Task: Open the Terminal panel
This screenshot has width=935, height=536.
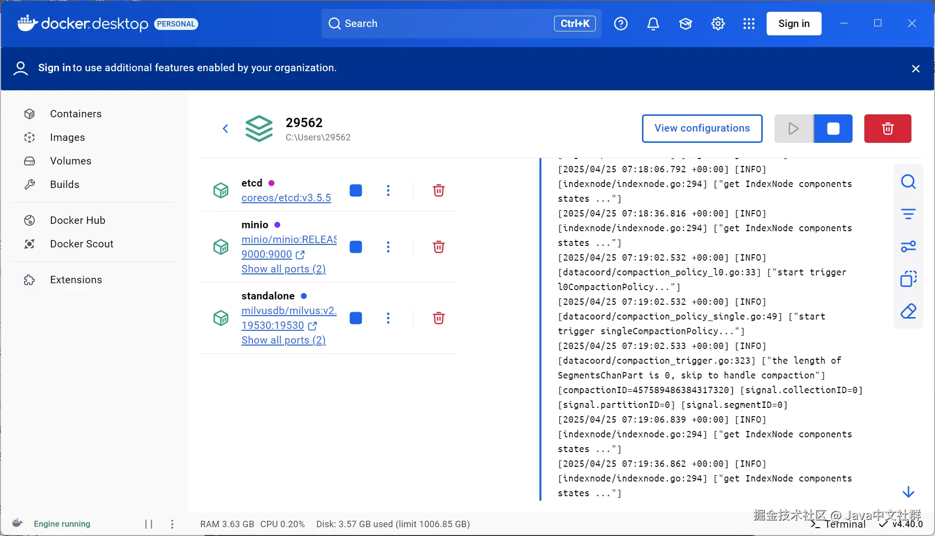Action: [839, 524]
